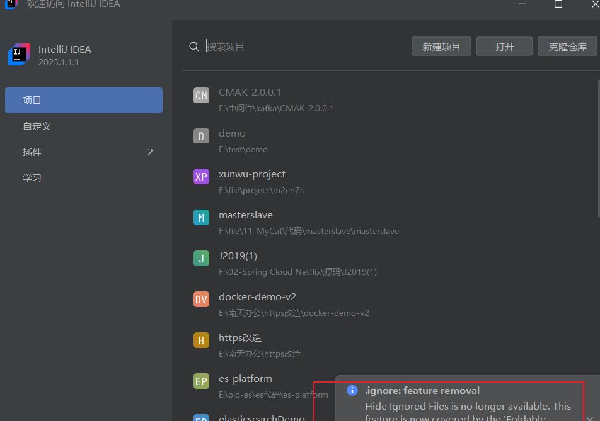Click path E:\南天办公\https改造

260,354
